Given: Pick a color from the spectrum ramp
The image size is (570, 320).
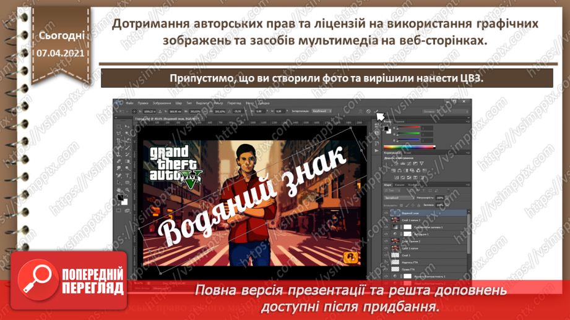Looking at the screenshot, I should tap(409, 147).
